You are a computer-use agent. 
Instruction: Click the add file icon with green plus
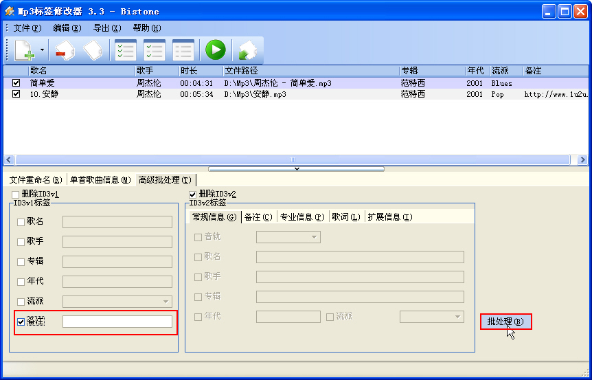[x=24, y=50]
